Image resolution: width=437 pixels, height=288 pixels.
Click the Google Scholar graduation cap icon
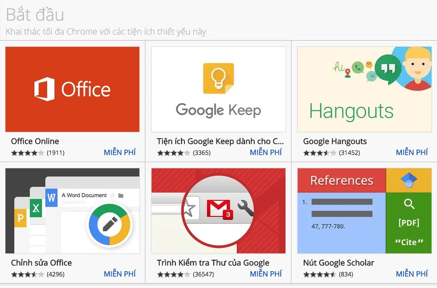[409, 180]
